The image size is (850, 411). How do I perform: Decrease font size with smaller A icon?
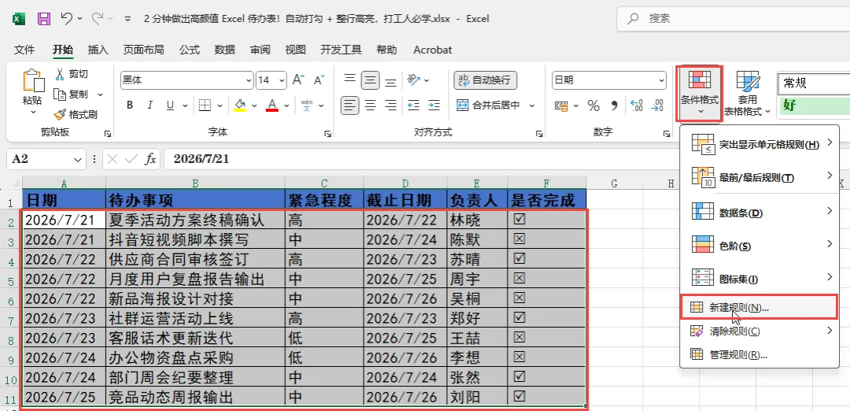320,80
